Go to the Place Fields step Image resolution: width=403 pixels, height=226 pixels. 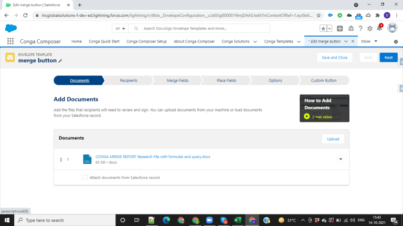pyautogui.click(x=226, y=81)
